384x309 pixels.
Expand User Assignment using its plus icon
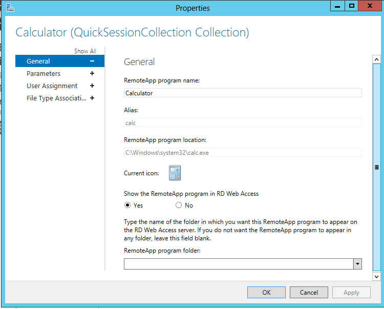pos(92,86)
